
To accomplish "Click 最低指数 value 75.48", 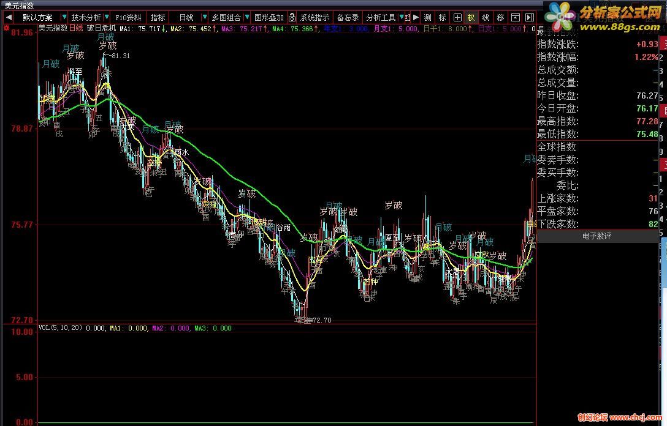I will 647,134.
